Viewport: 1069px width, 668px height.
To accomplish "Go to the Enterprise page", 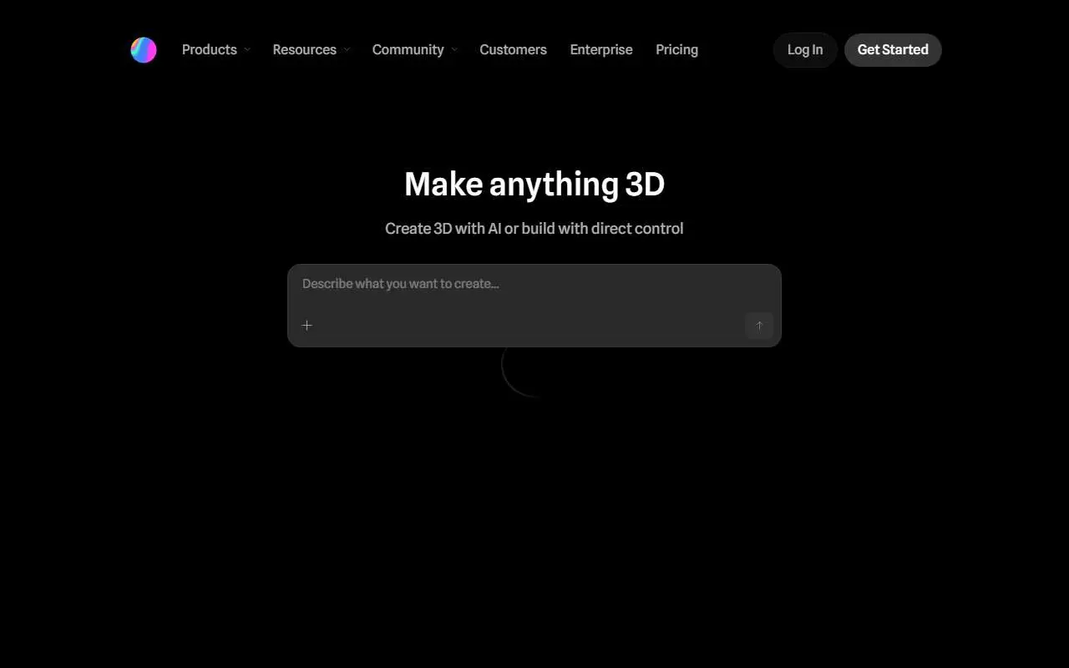I will [x=601, y=50].
